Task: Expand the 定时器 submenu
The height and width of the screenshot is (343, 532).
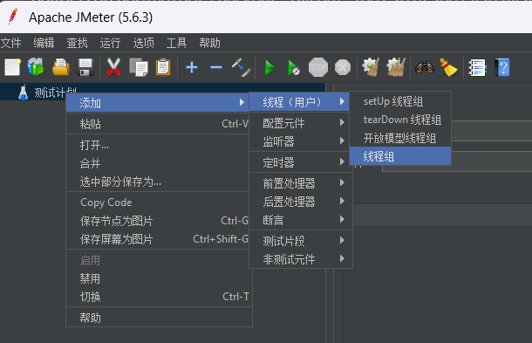Action: point(301,162)
